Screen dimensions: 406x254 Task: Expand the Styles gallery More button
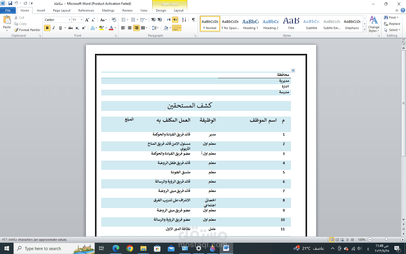click(x=365, y=29)
